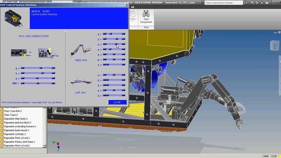The image size is (281, 158).
Task: Close the ROV Control System Interface dialog
Action: (126, 5)
